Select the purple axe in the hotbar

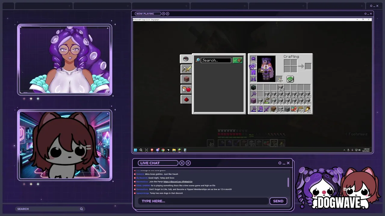click(260, 110)
